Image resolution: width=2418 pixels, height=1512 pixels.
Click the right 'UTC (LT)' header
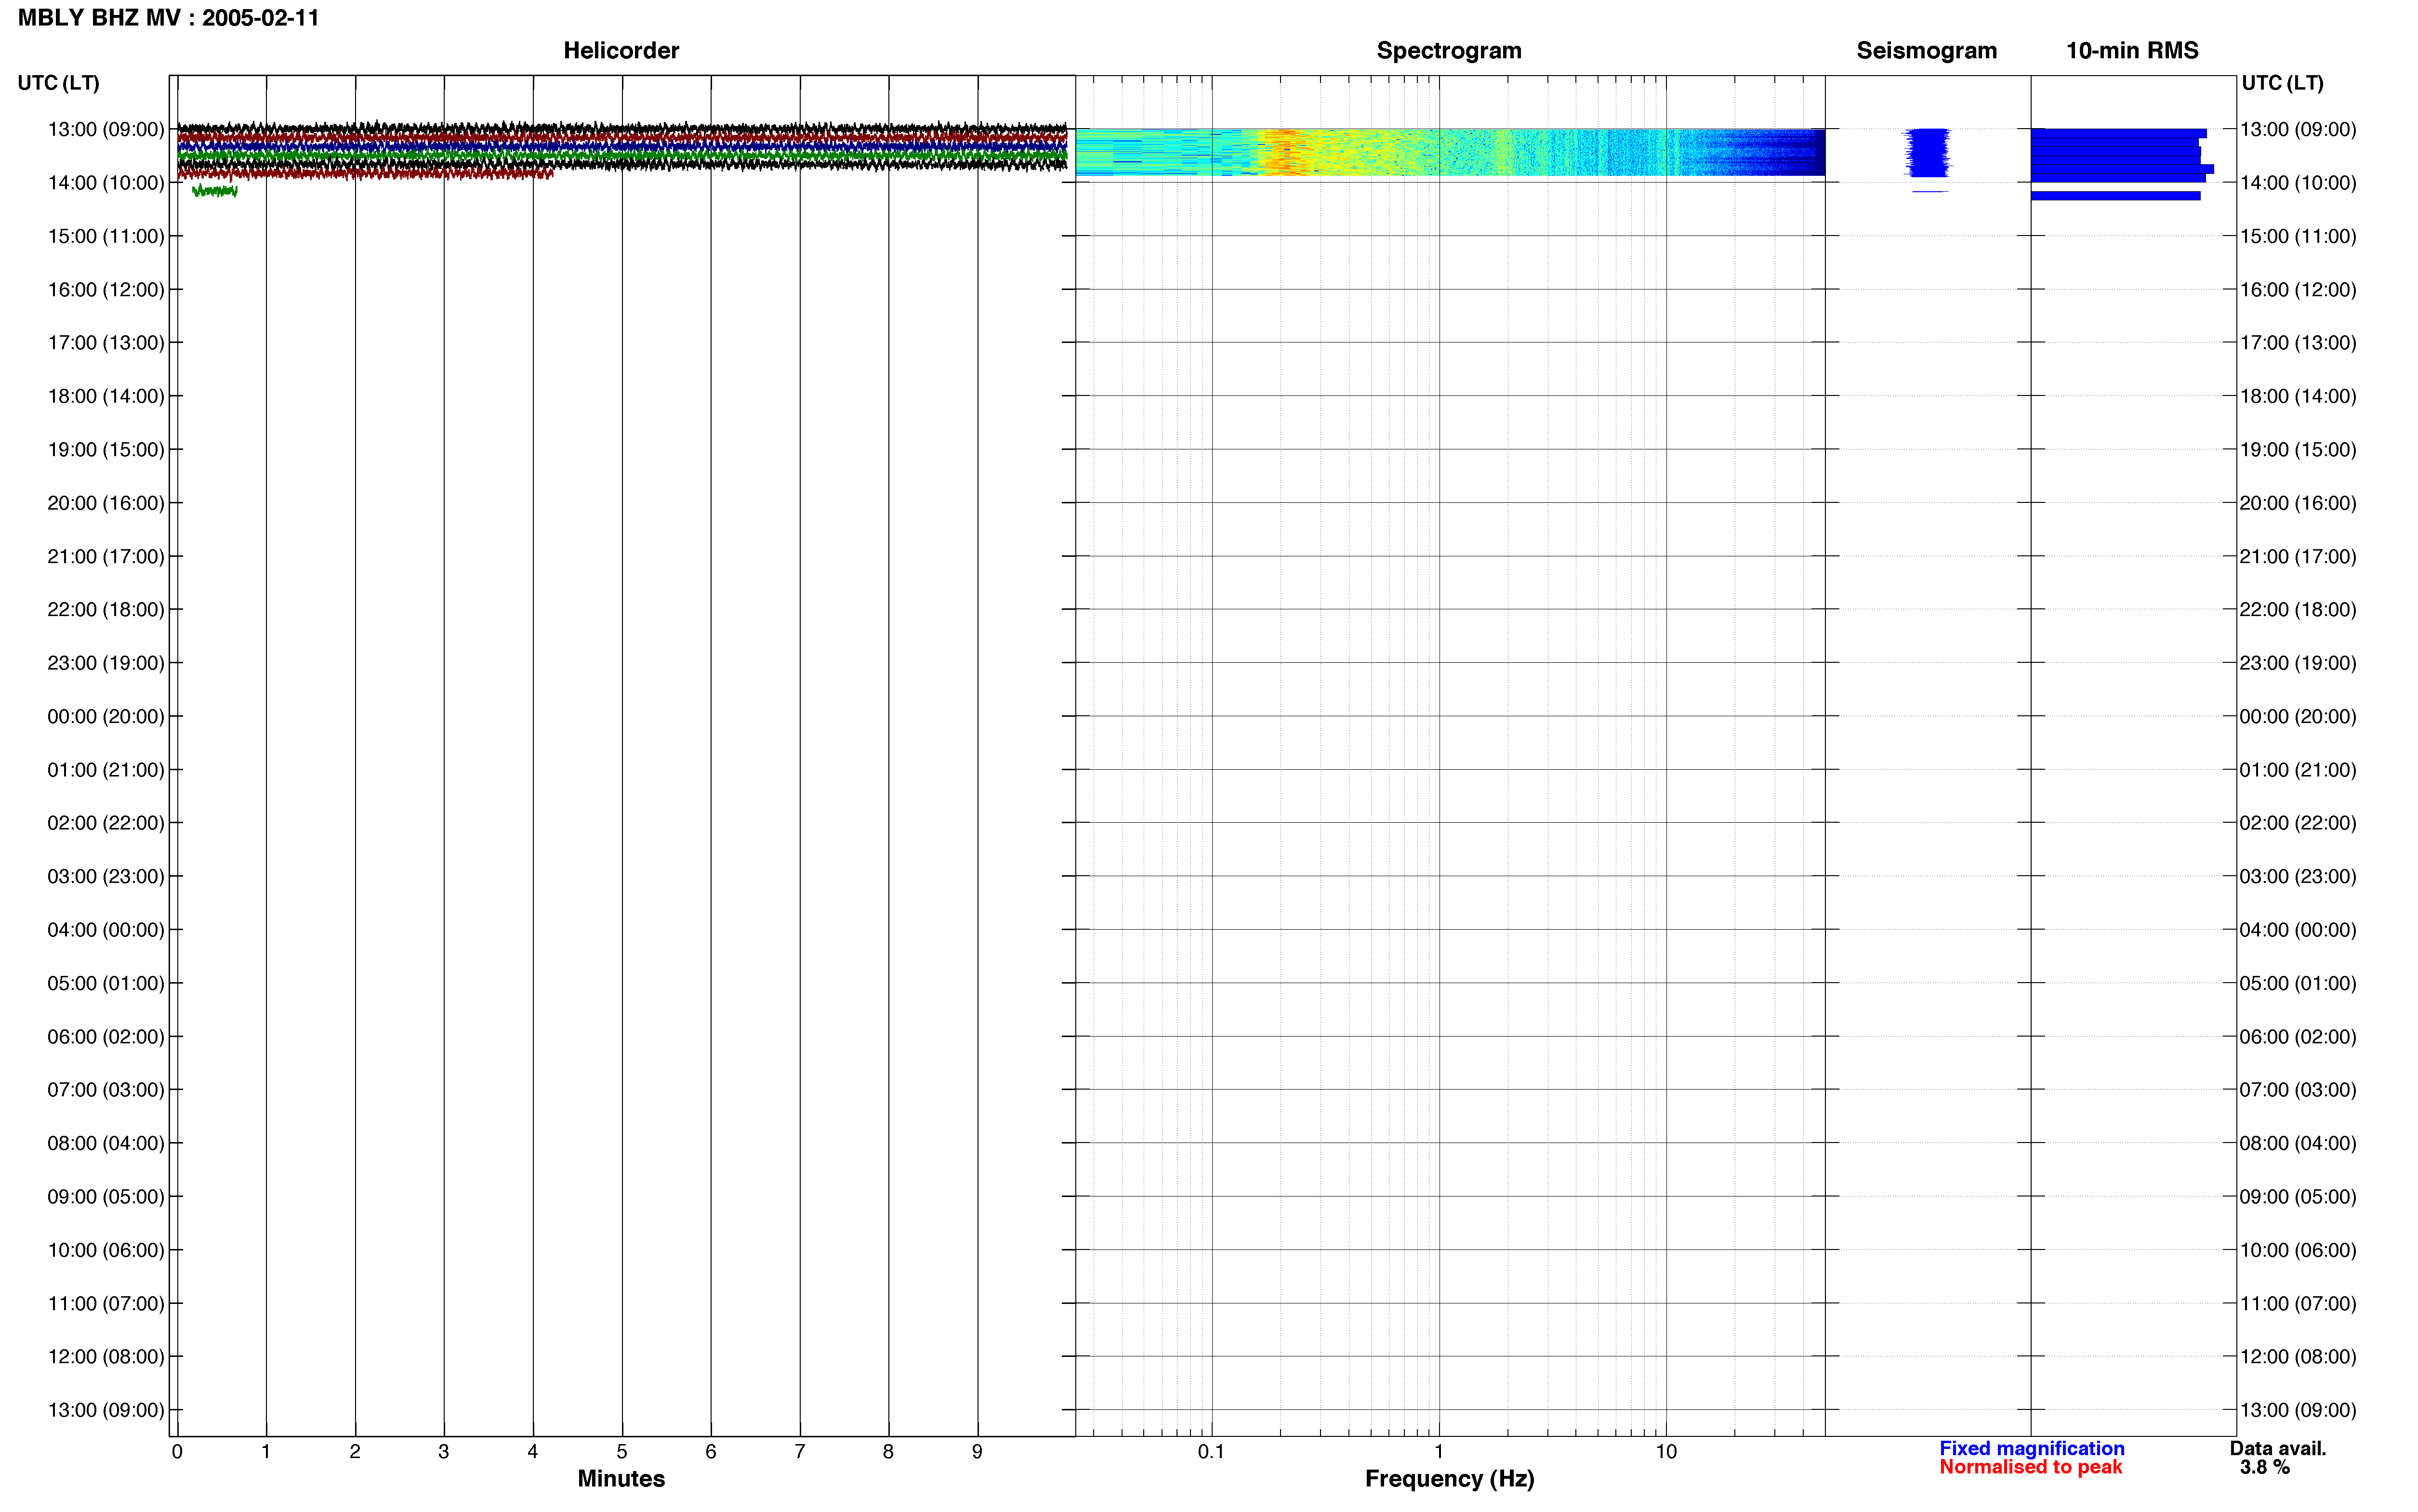click(2282, 83)
